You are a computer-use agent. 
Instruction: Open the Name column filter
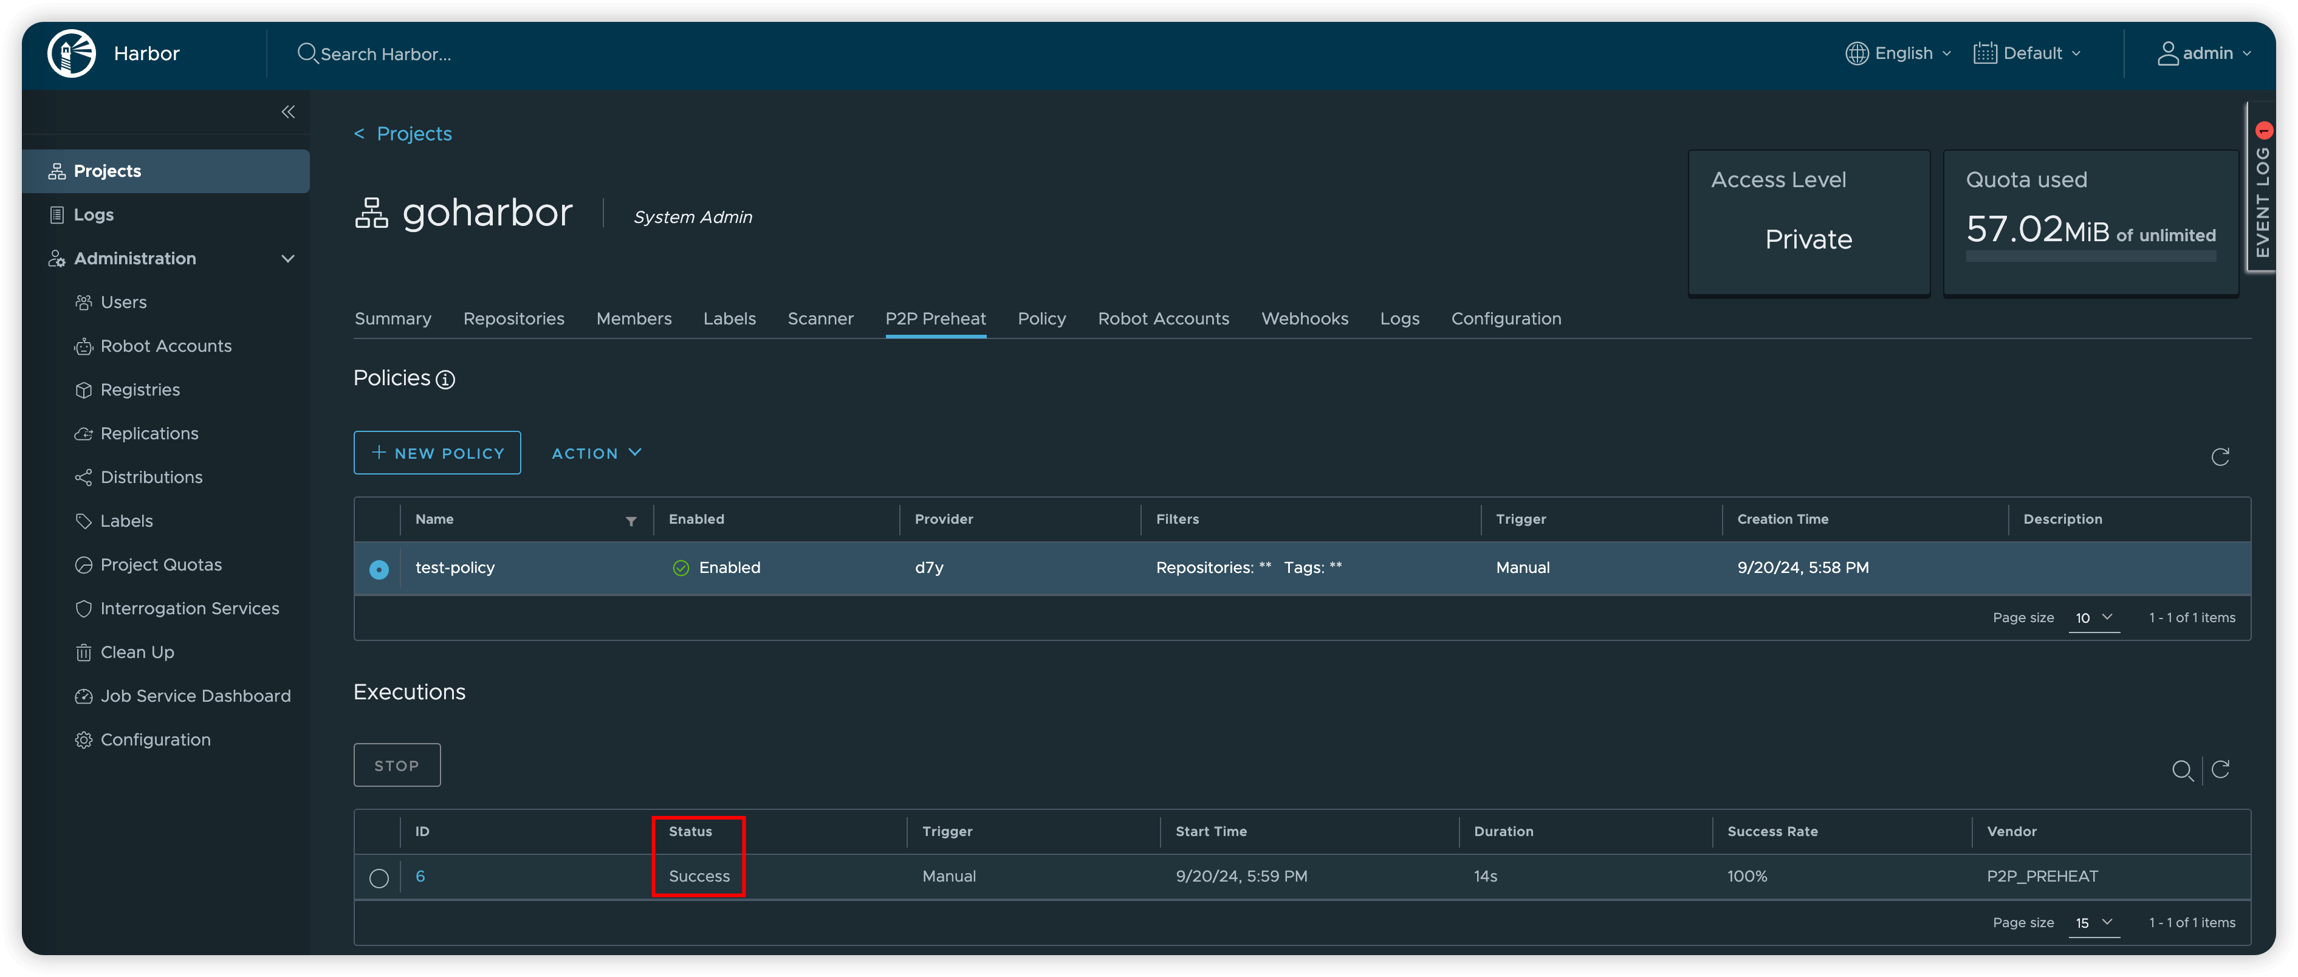point(631,520)
